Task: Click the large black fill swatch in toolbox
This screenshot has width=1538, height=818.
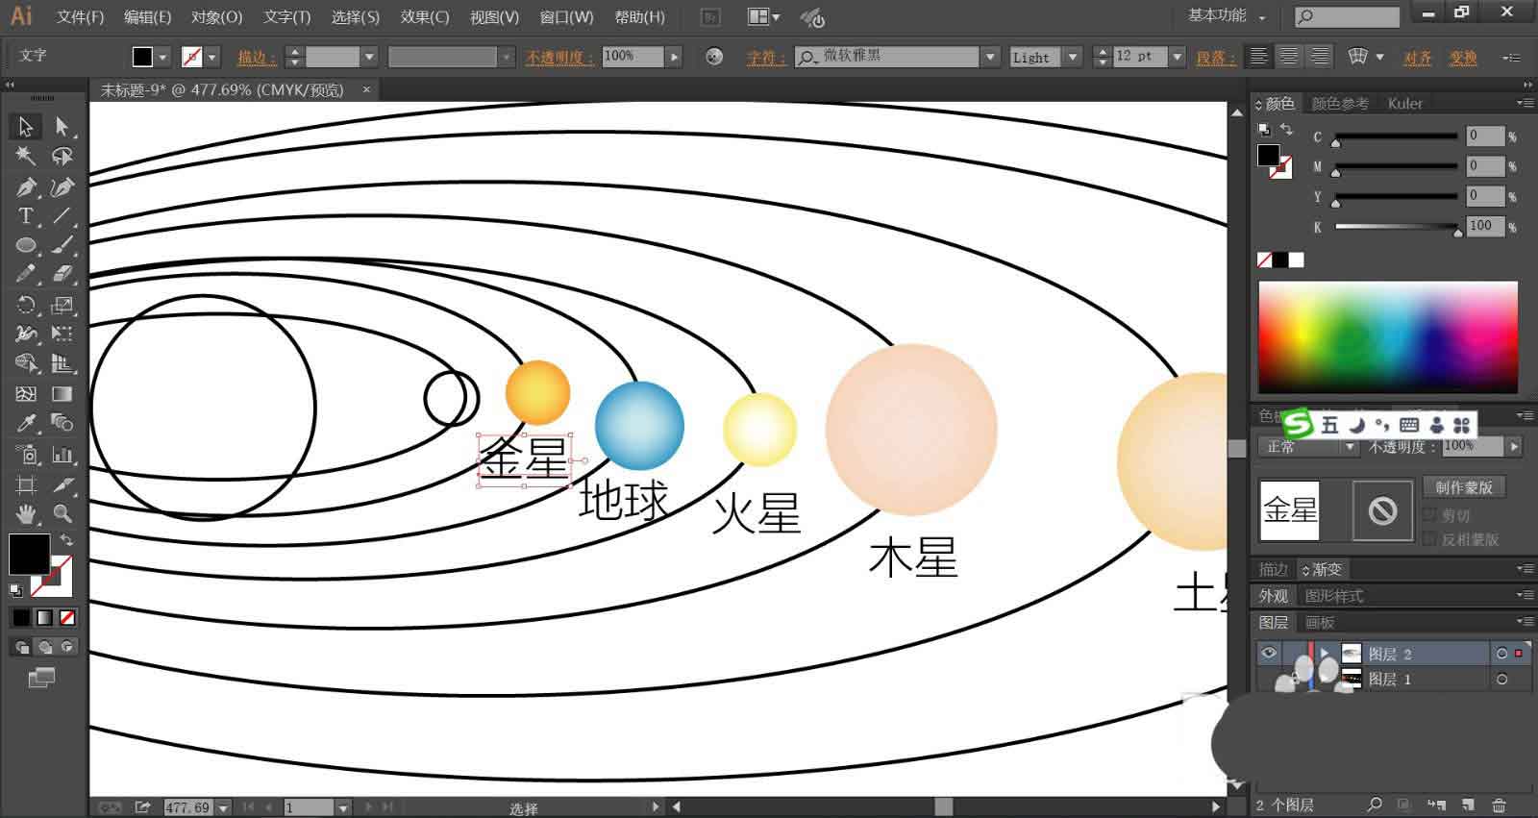Action: point(29,554)
